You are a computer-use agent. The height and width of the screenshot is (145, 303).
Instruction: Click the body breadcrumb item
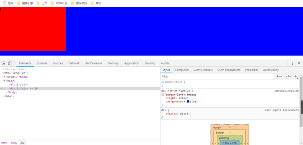click(14, 143)
